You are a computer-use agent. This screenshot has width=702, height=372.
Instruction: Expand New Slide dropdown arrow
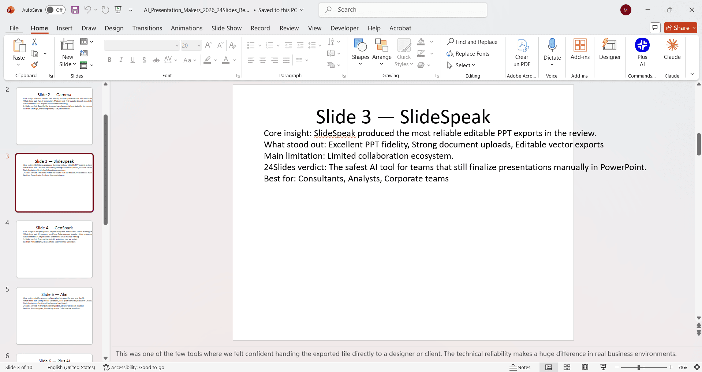[75, 64]
